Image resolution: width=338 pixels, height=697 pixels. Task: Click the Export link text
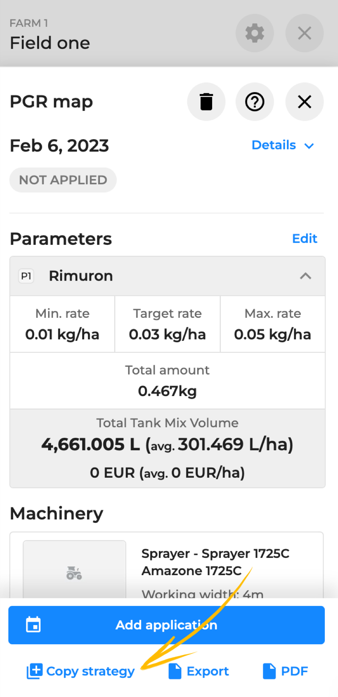point(208,671)
